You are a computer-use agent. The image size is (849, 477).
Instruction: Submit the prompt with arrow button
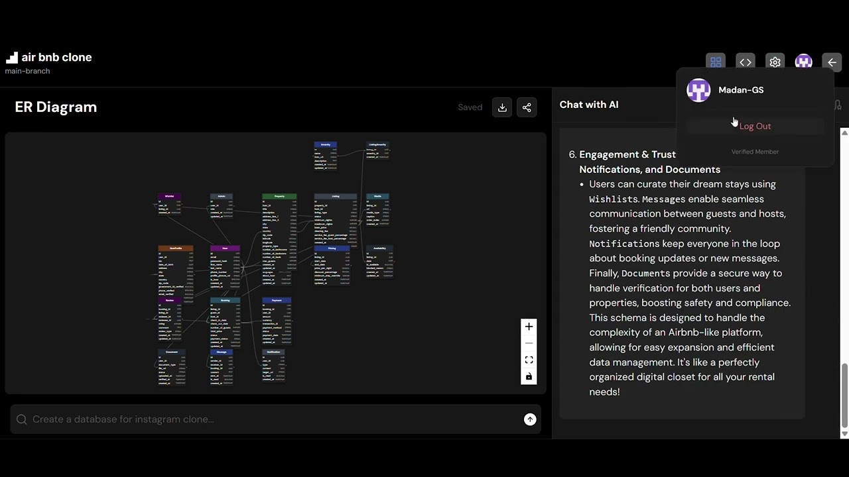click(530, 419)
